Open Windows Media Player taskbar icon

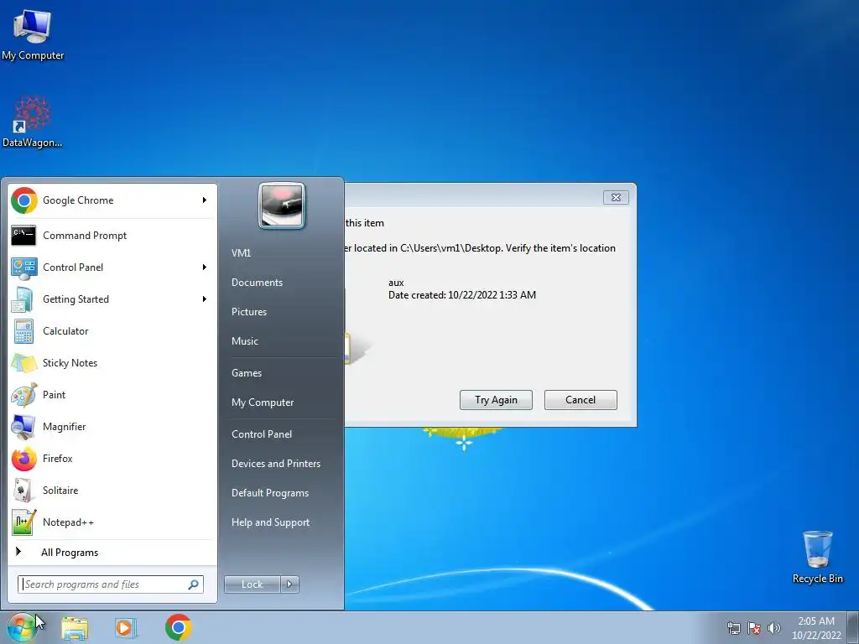(x=126, y=628)
